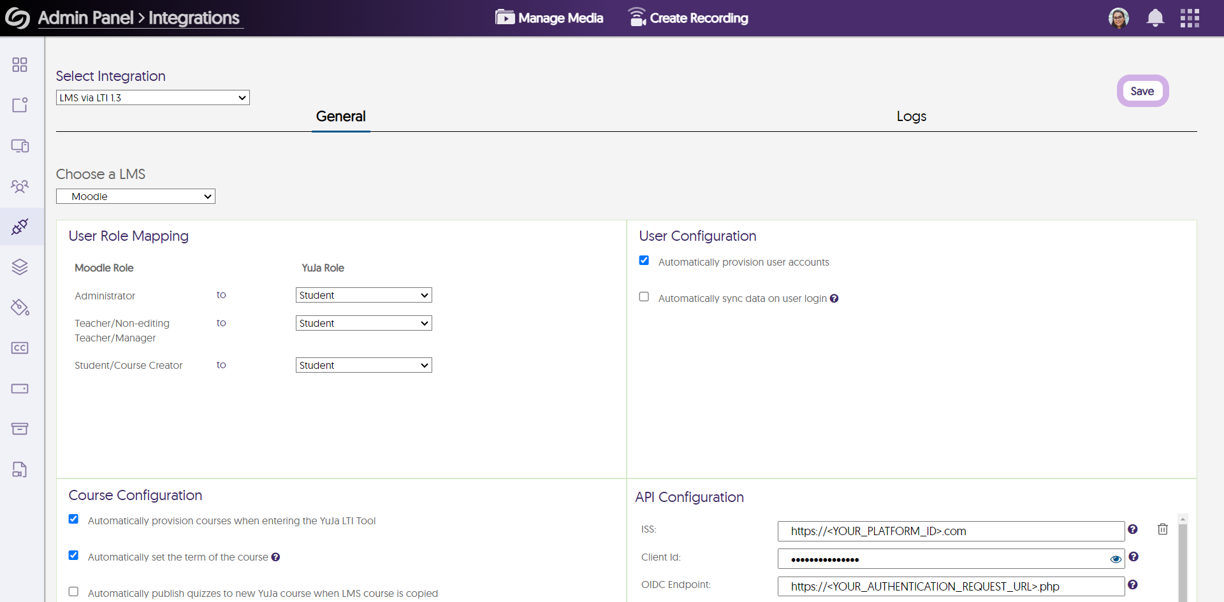Click the Manage Media folder icon
1224x602 pixels.
click(x=505, y=17)
